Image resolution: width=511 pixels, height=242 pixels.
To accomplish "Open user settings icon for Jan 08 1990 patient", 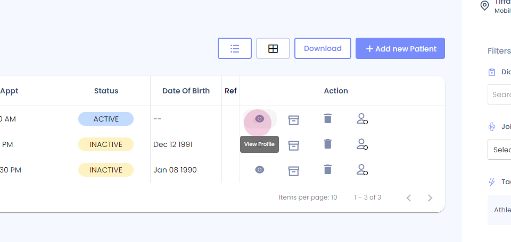I will pyautogui.click(x=362, y=170).
